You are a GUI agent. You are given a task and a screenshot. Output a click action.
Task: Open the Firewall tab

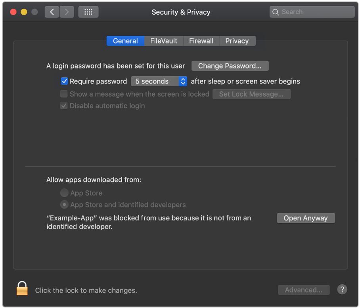click(201, 41)
